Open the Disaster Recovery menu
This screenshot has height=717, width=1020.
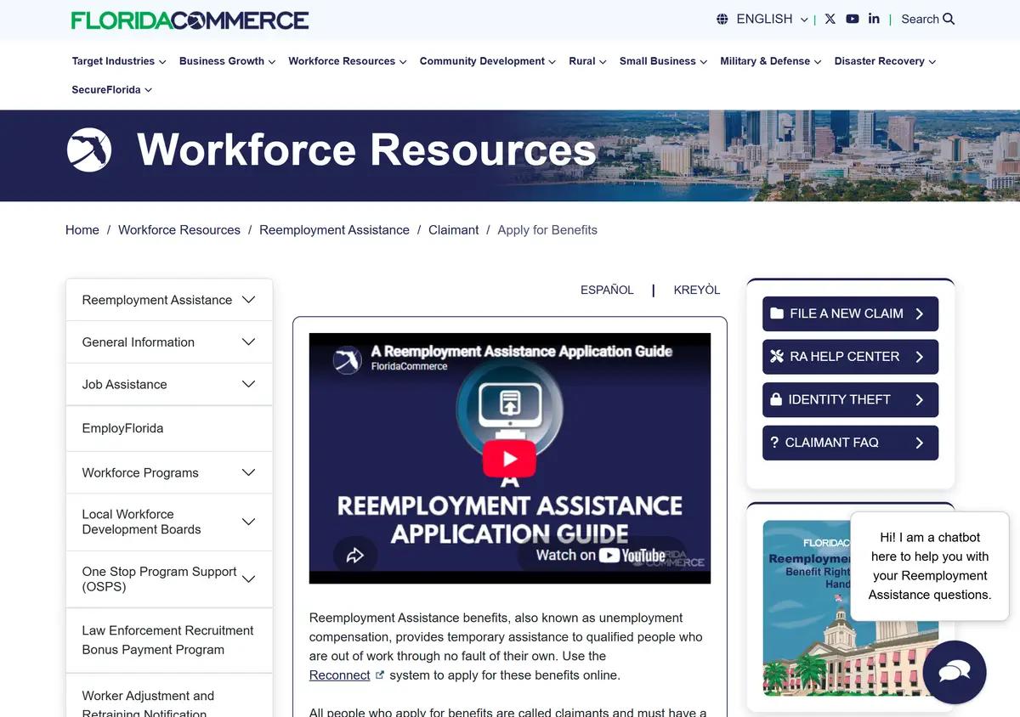885,61
